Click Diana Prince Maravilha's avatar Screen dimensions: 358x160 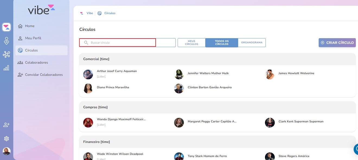88,89
